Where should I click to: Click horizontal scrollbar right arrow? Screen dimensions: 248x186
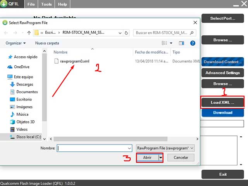(197, 139)
